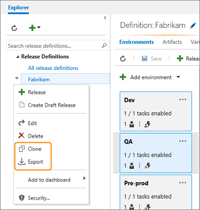Open the Add to dashboard submenu
Viewport: 200px width, 210px height.
pos(51,180)
